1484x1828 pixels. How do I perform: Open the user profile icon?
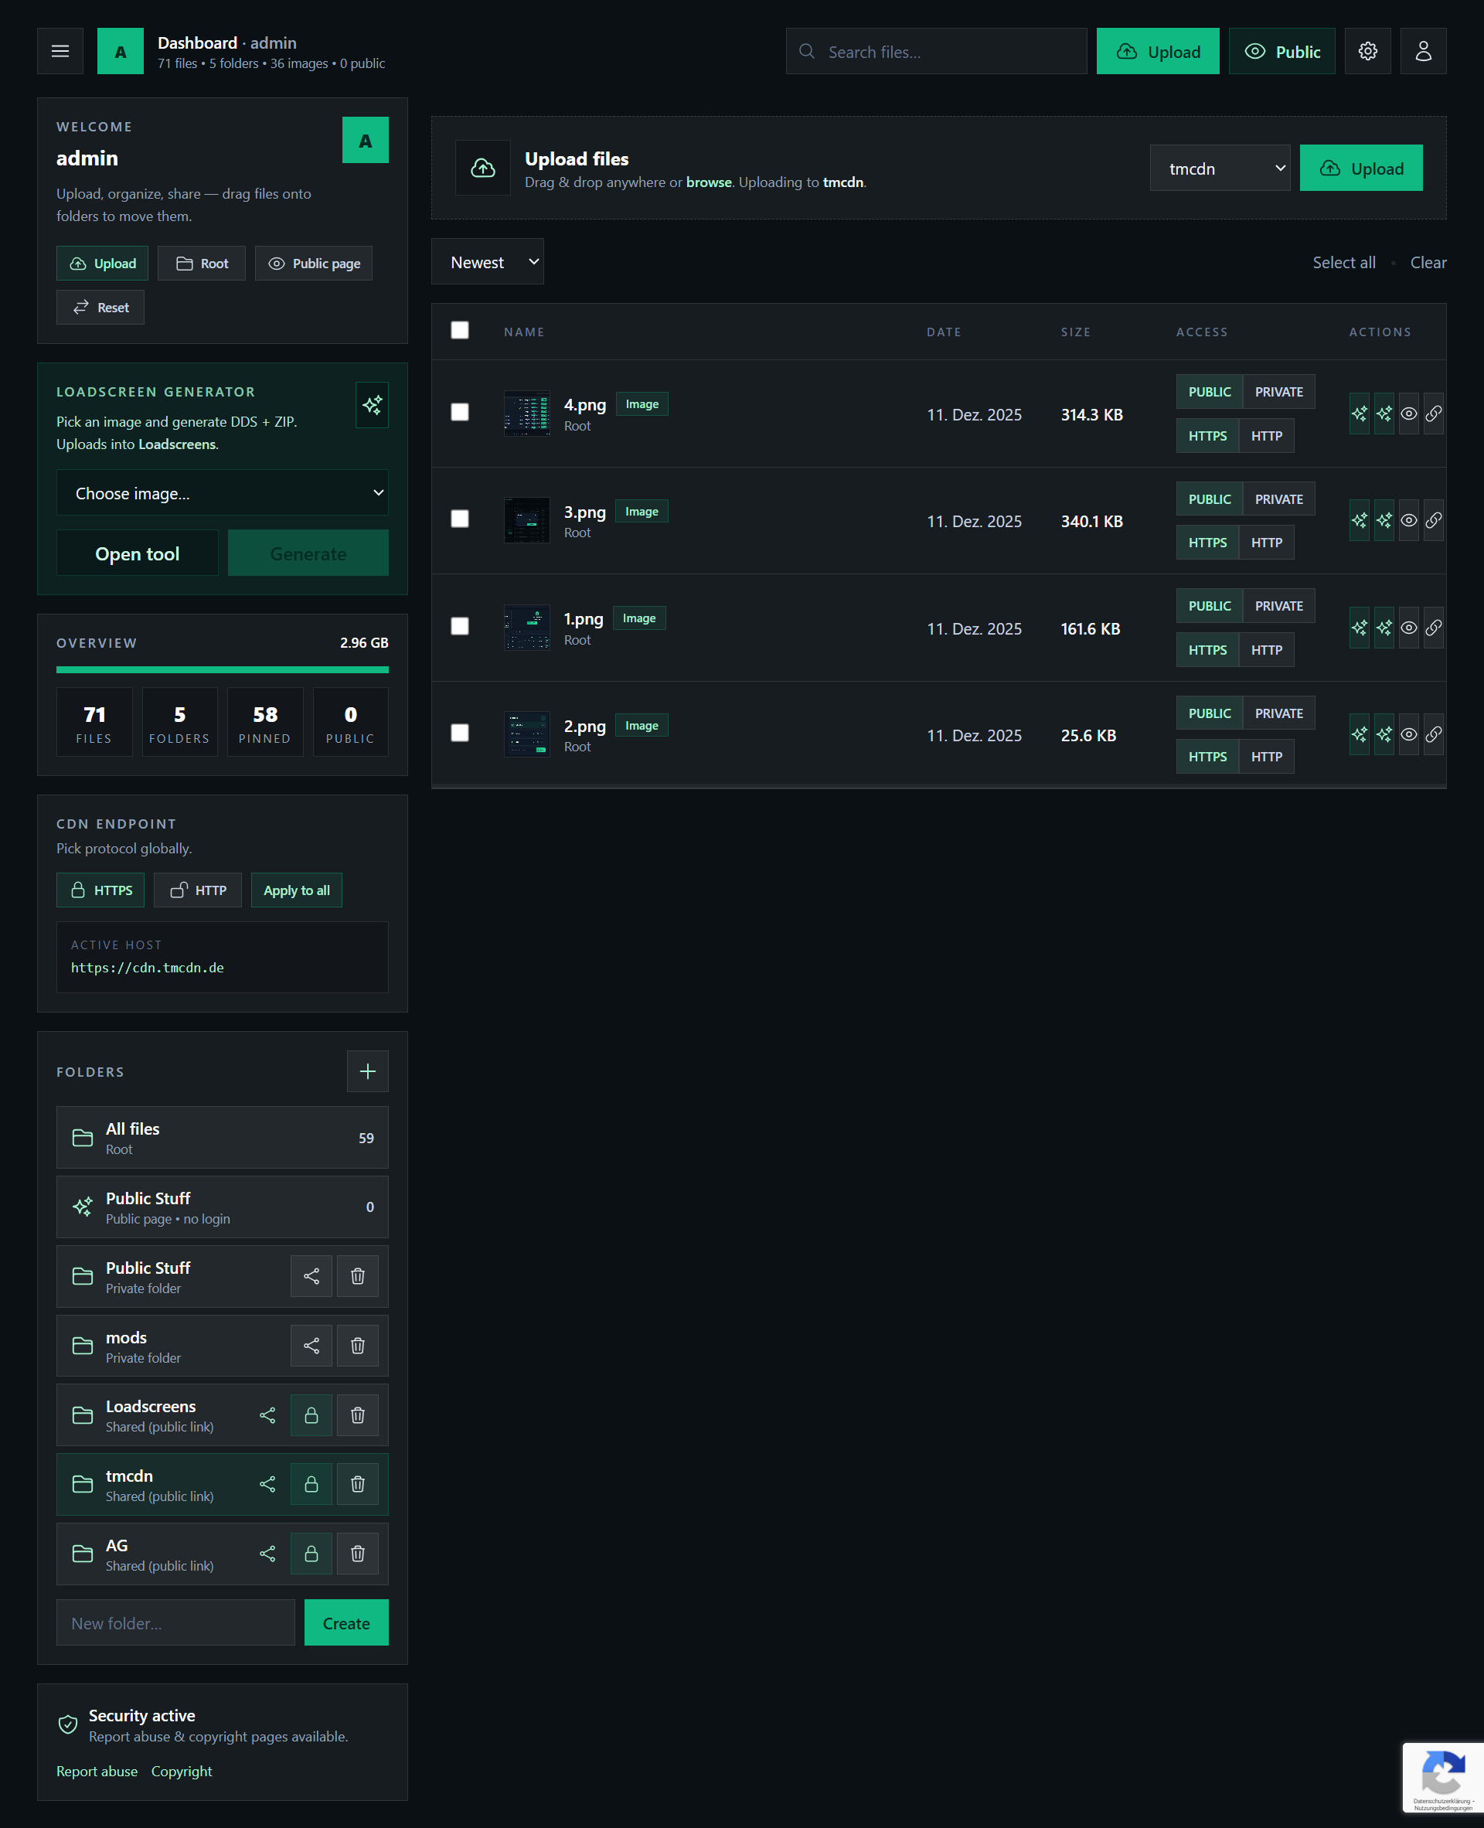pyautogui.click(x=1422, y=51)
